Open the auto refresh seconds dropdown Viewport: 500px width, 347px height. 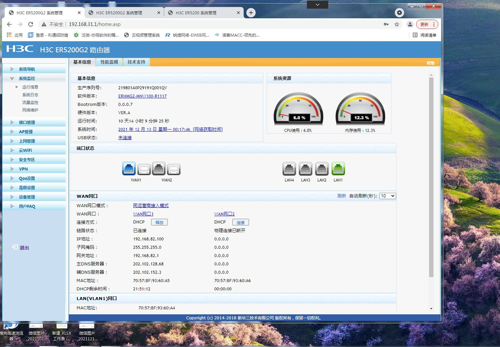coord(387,196)
